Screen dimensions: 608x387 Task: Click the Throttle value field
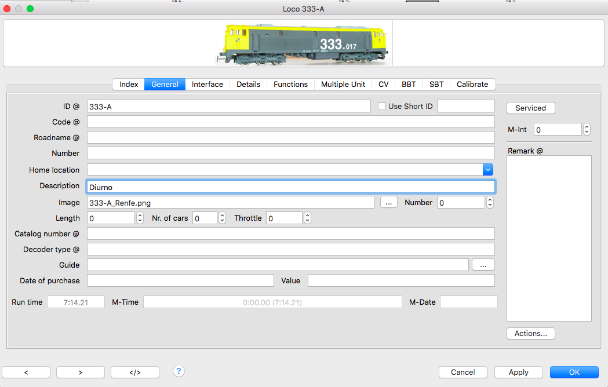pyautogui.click(x=284, y=218)
